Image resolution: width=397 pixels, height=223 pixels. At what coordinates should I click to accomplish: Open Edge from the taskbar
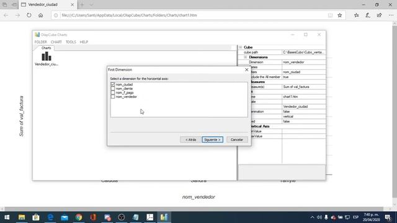(x=50, y=217)
